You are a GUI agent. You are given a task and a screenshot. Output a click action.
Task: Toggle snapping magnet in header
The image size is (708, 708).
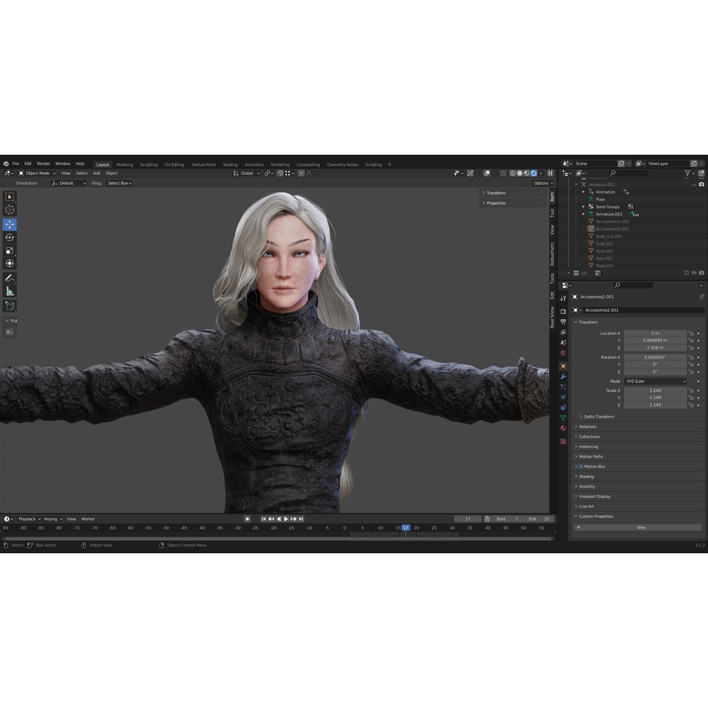coord(280,173)
